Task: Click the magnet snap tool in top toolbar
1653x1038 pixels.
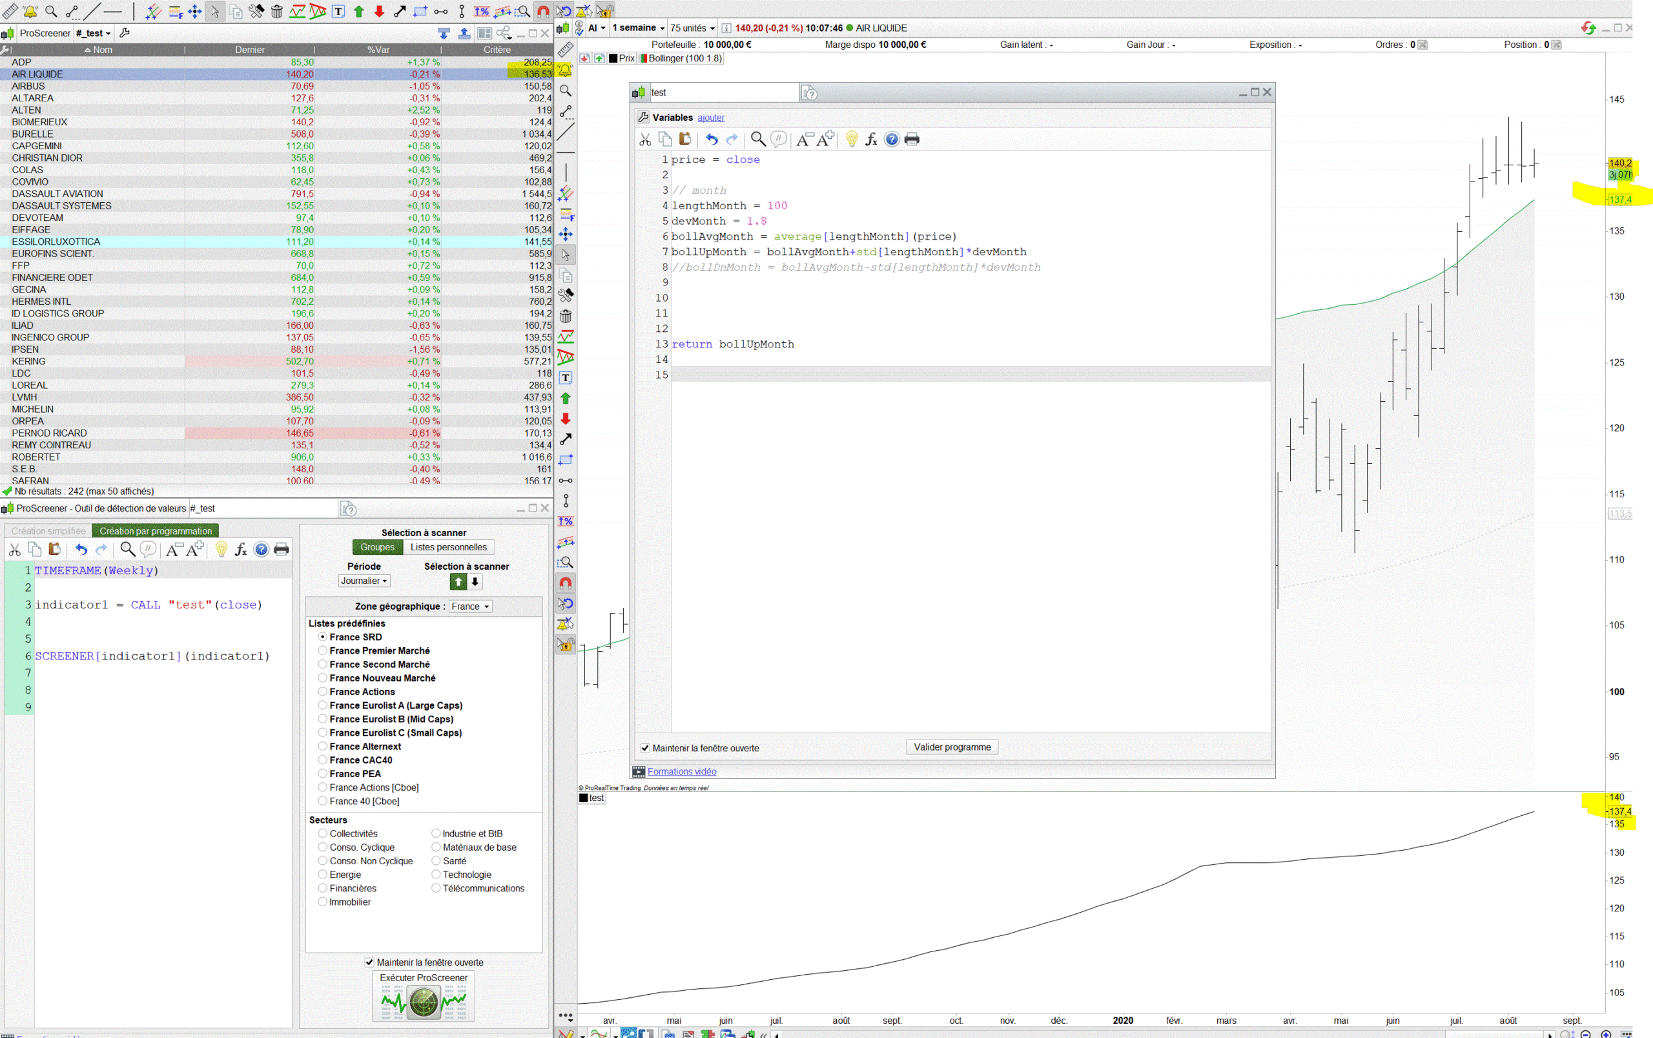Action: click(x=543, y=11)
